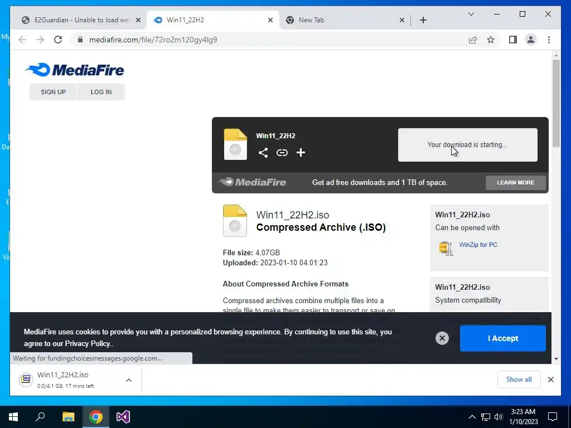Click the share this page icon in address bar
Screen dimensions: 571x428
(473, 40)
